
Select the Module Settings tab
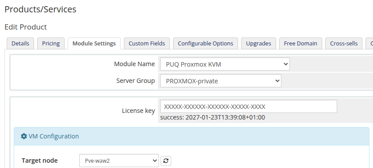tap(94, 43)
